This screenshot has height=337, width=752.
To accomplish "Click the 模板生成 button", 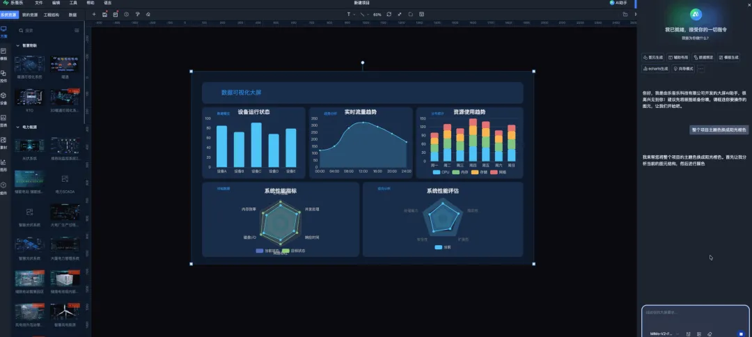I will pyautogui.click(x=729, y=57).
